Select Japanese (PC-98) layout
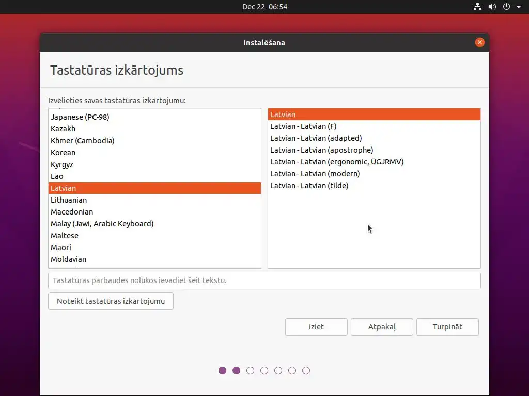Image resolution: width=529 pixels, height=396 pixels. [154, 117]
